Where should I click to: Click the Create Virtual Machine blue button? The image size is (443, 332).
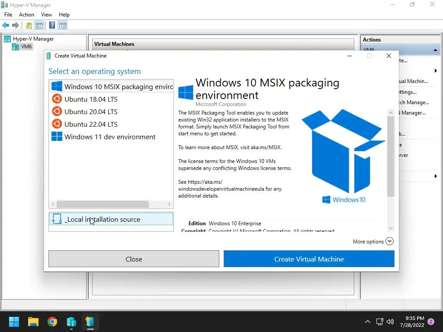click(x=309, y=259)
